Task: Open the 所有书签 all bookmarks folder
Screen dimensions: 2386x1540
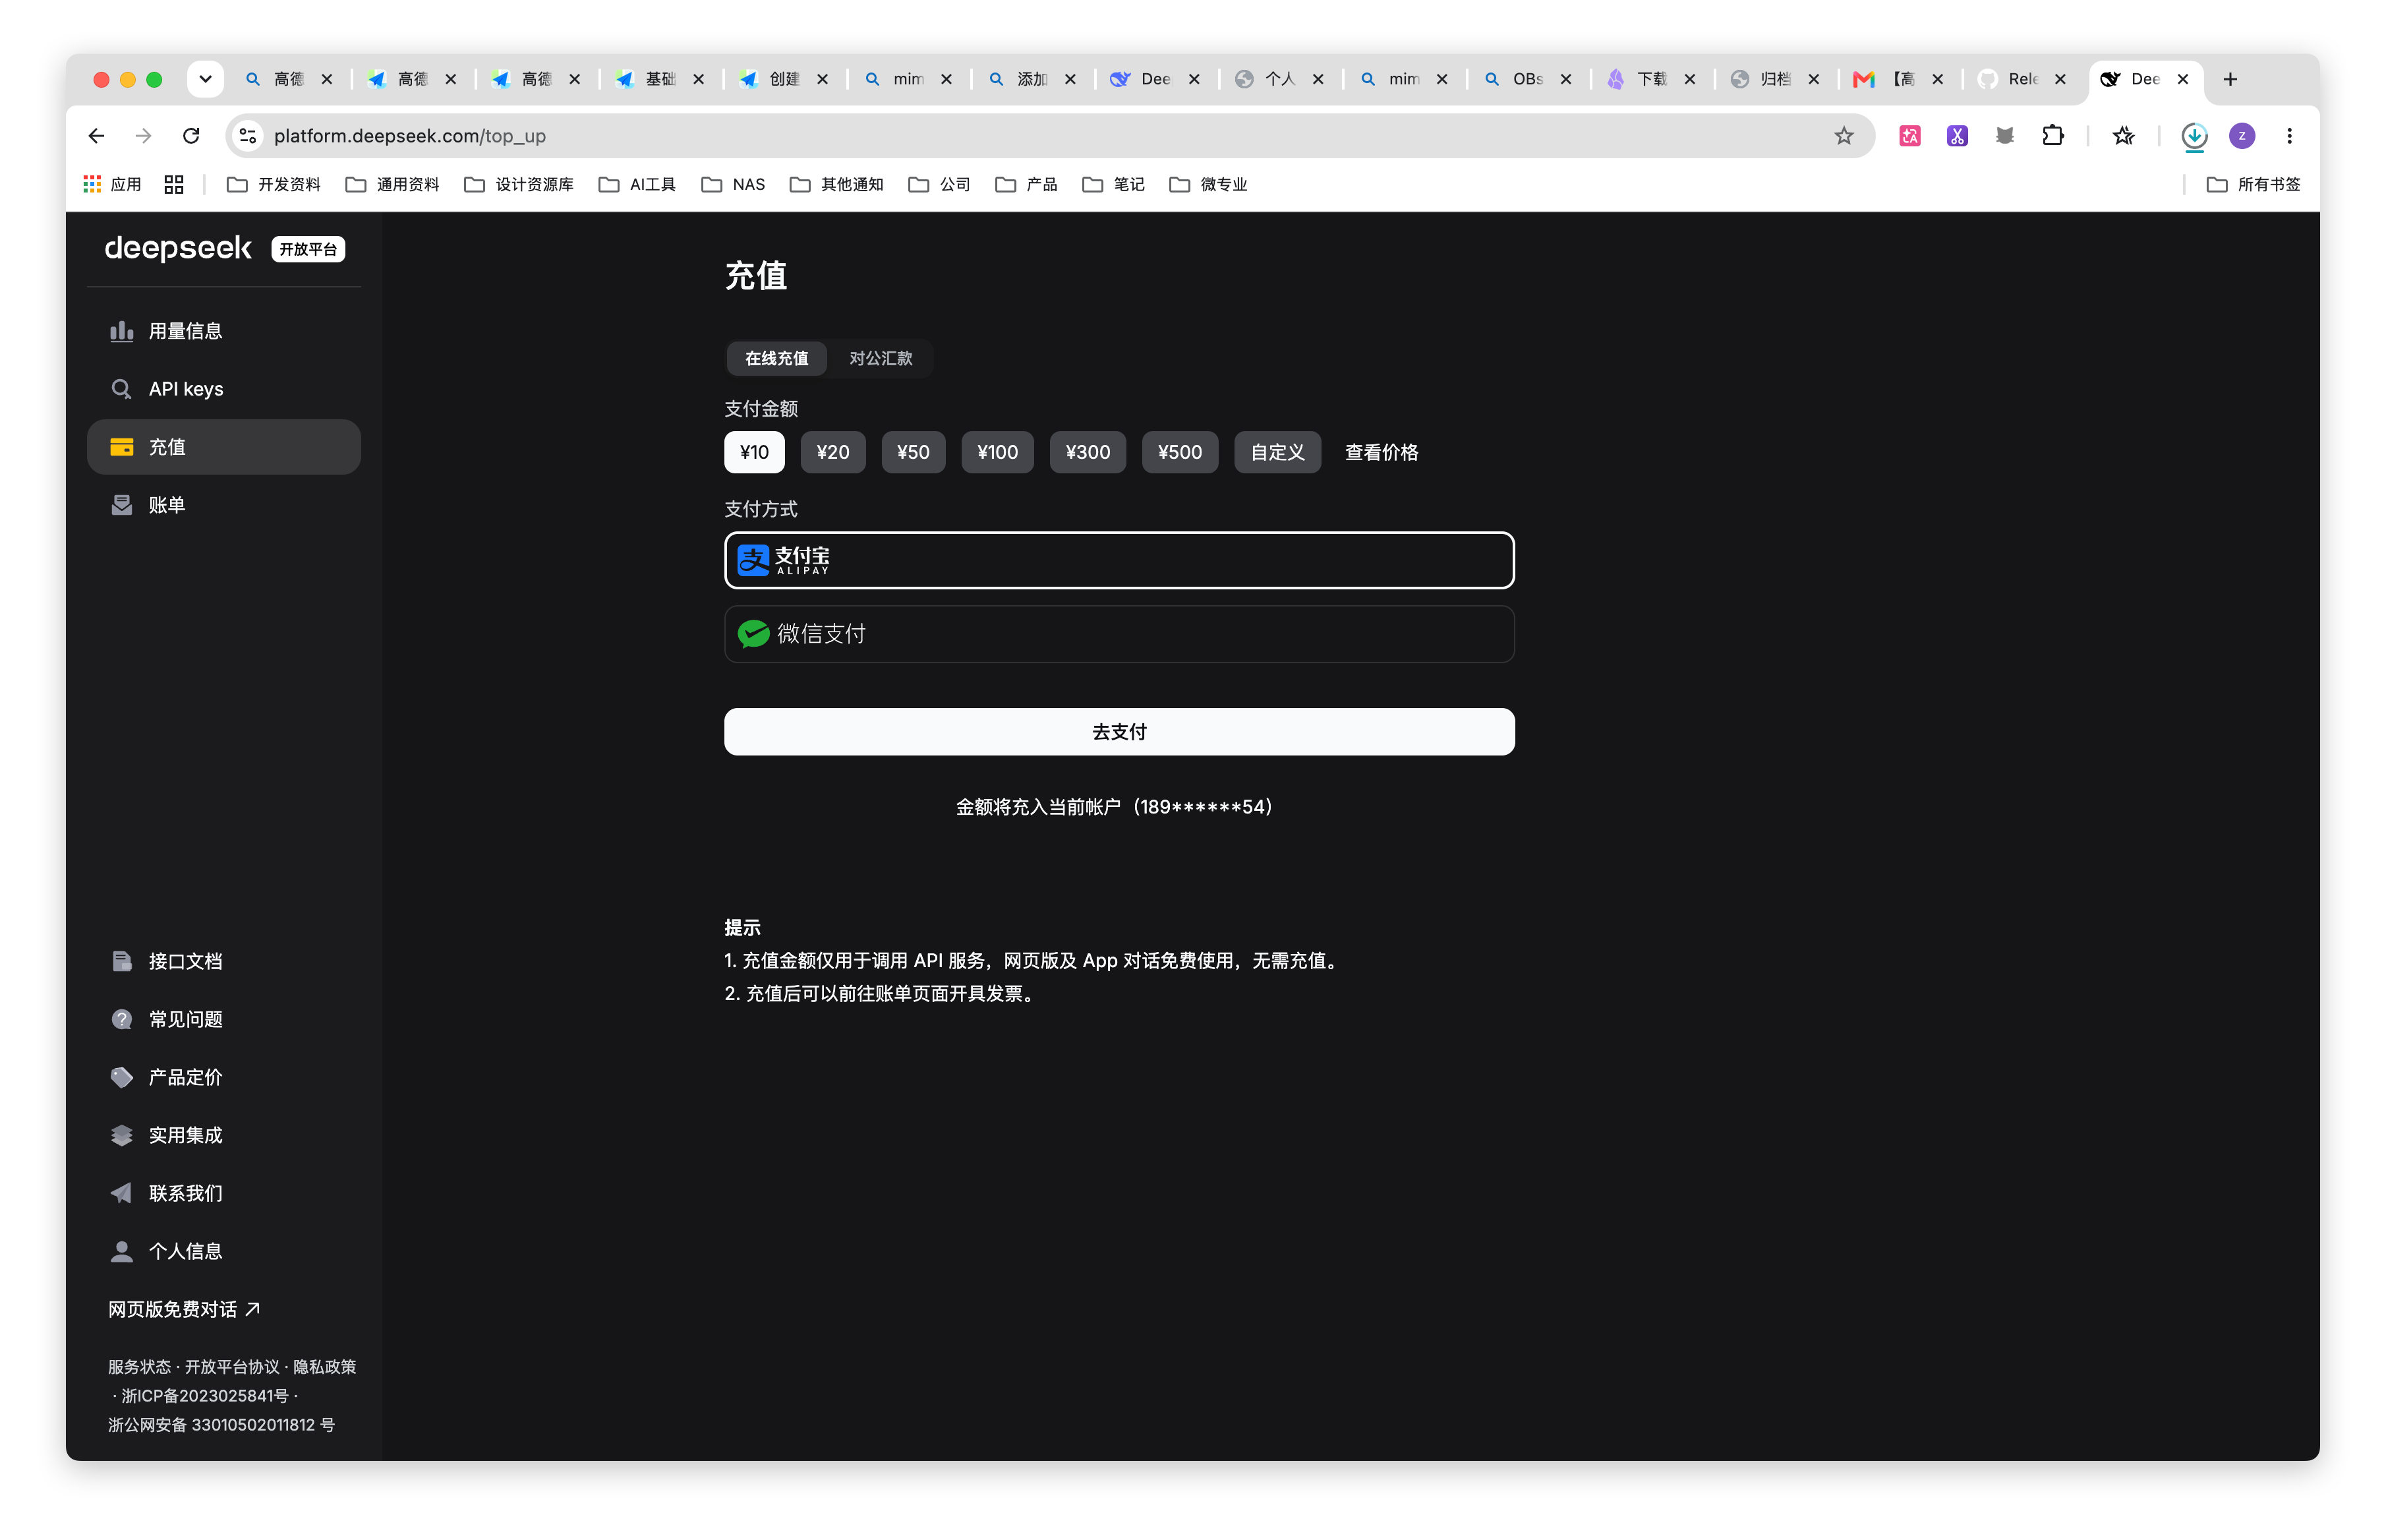Action: (x=2254, y=185)
